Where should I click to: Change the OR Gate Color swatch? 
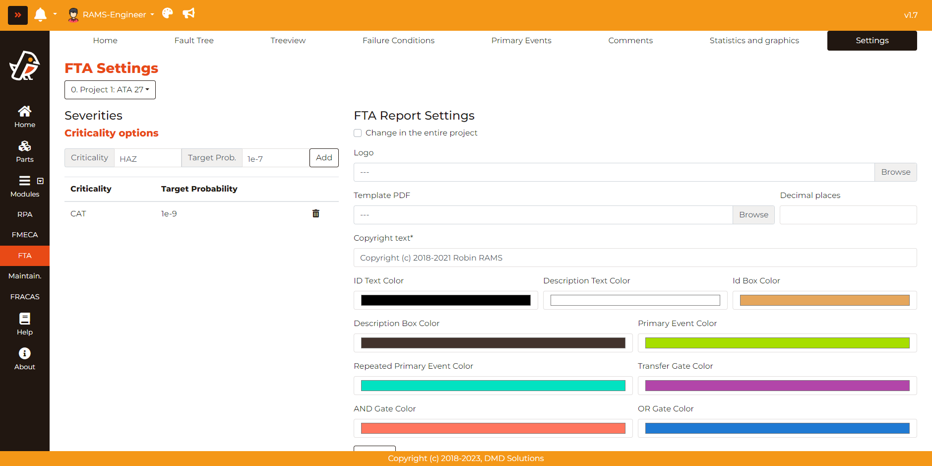[777, 428]
